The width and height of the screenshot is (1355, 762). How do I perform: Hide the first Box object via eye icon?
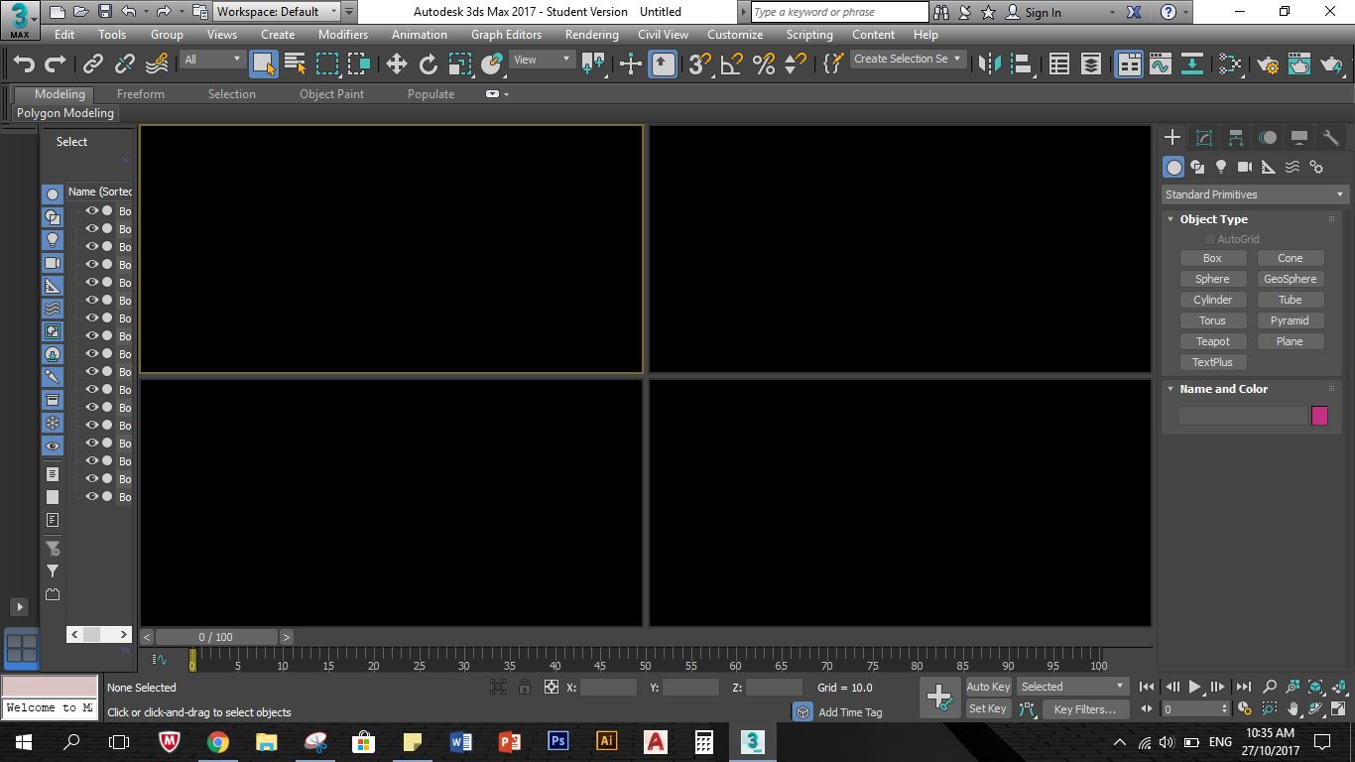pos(91,211)
